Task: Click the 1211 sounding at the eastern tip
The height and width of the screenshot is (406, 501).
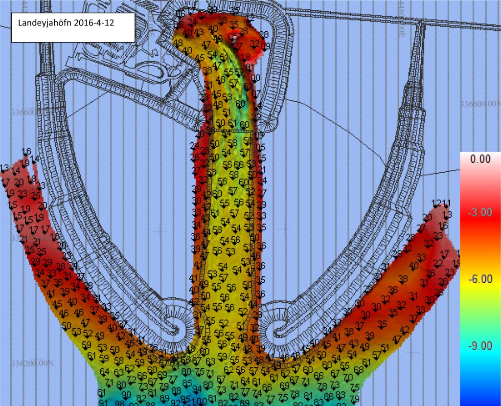Action: pos(441,203)
